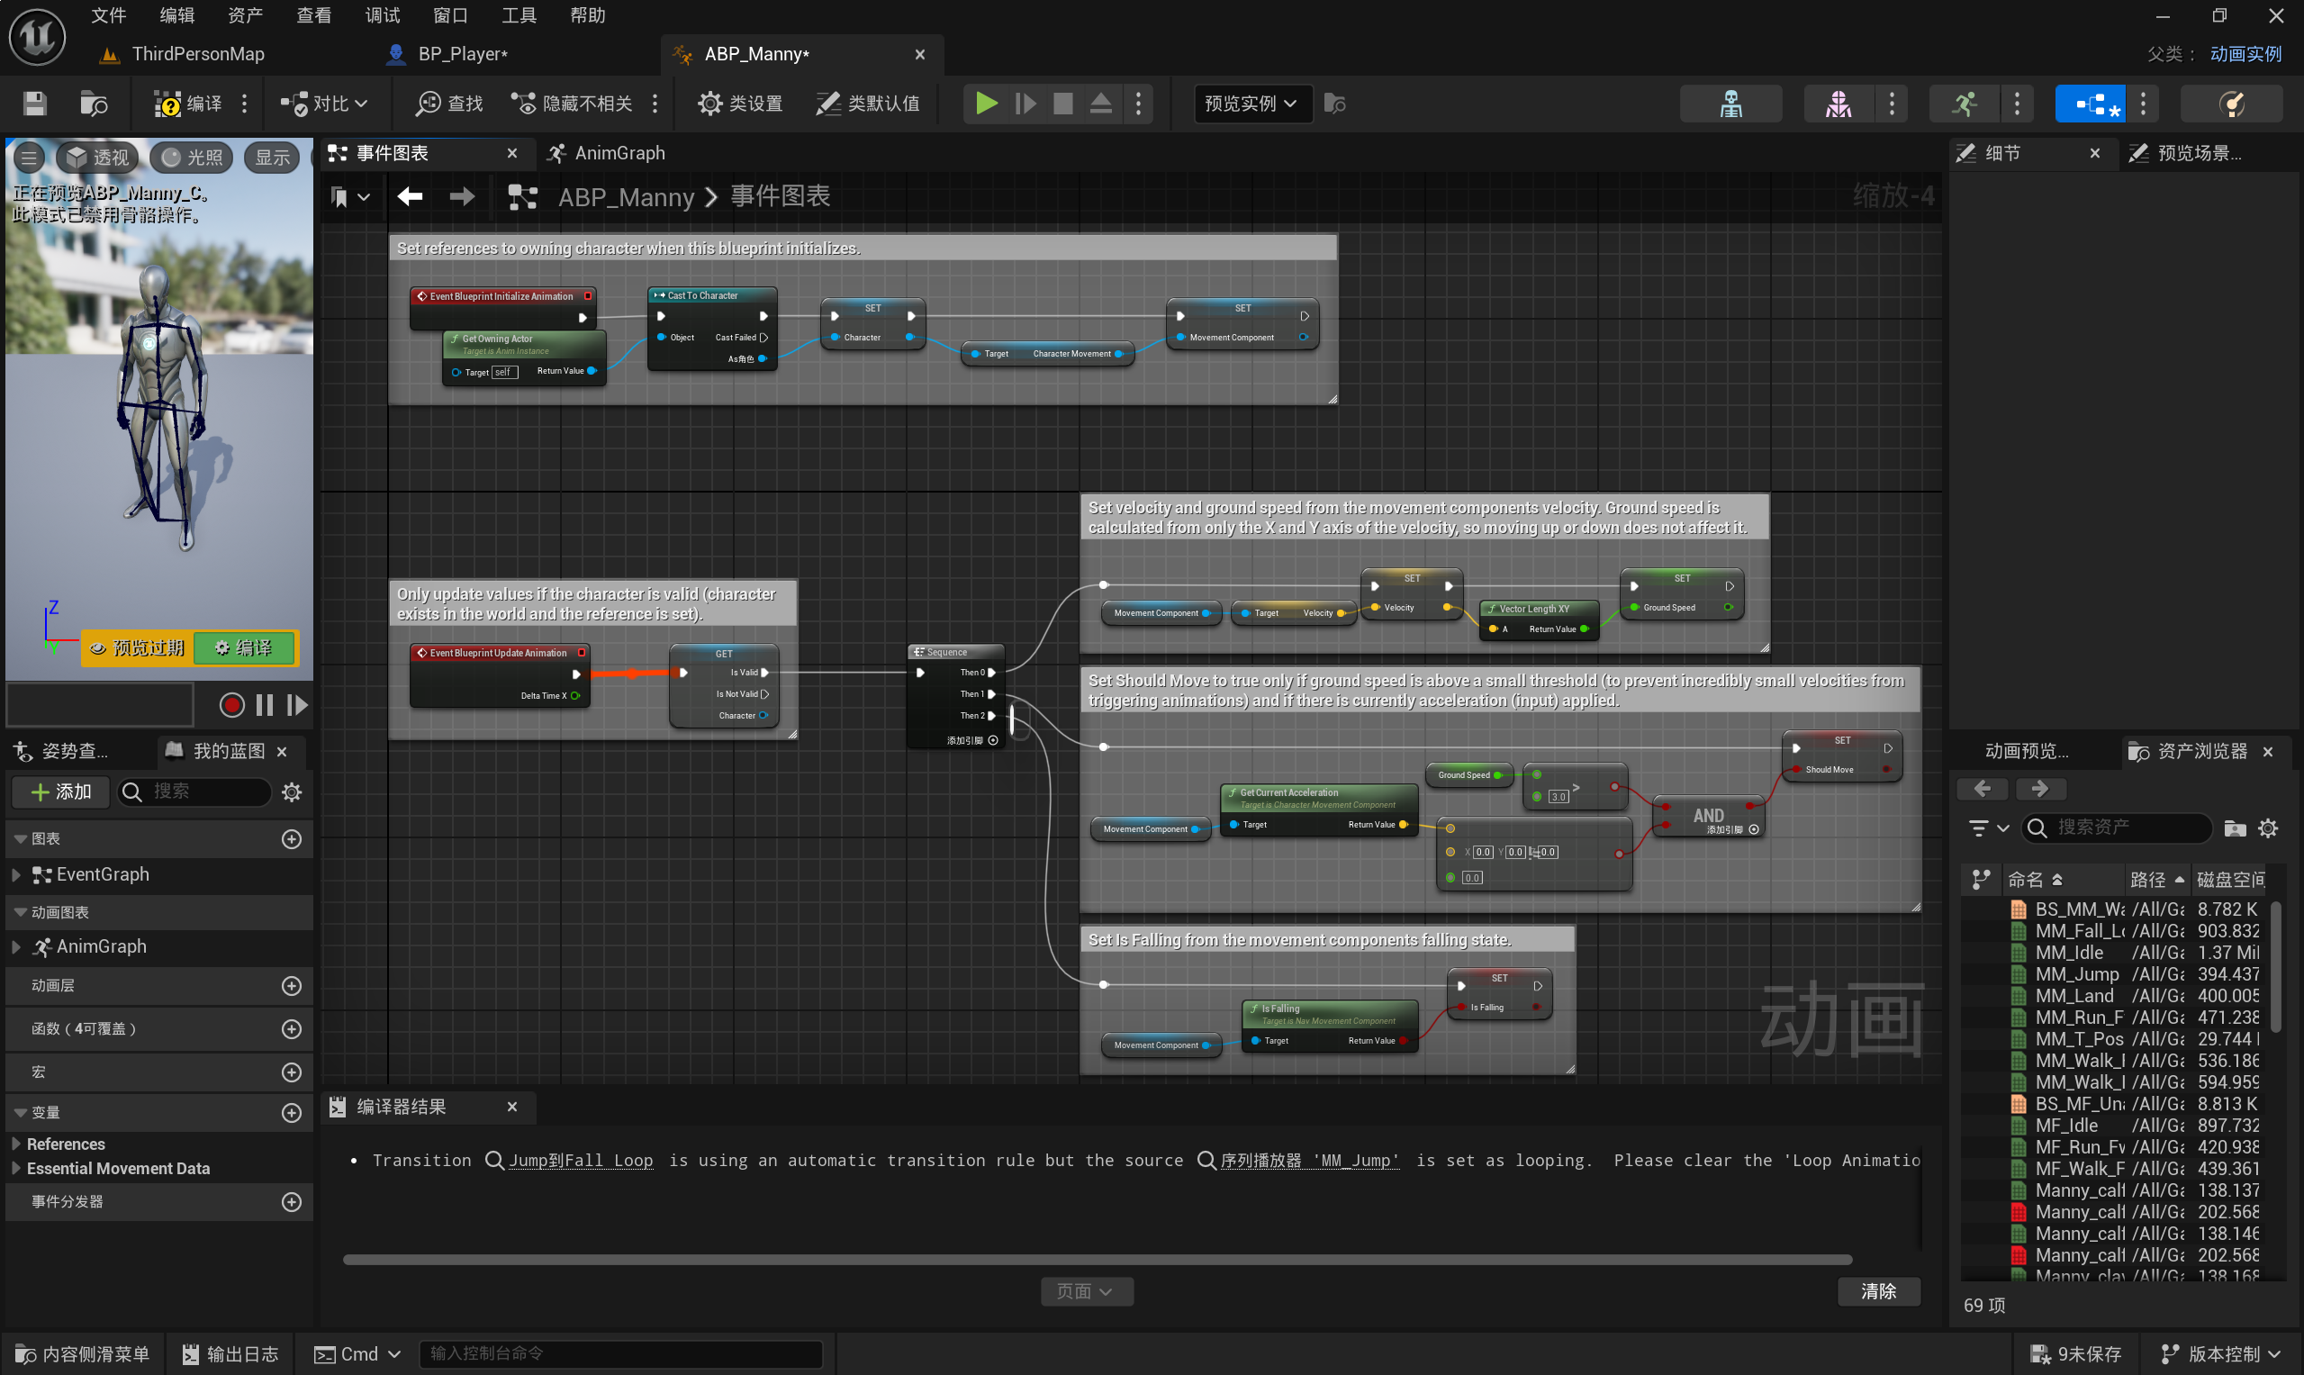Expand the EventGraph tree item

(x=15, y=874)
